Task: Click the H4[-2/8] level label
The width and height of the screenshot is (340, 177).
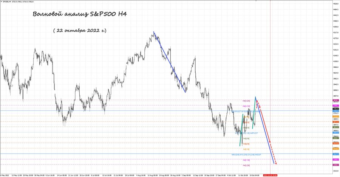Action: click(246, 166)
